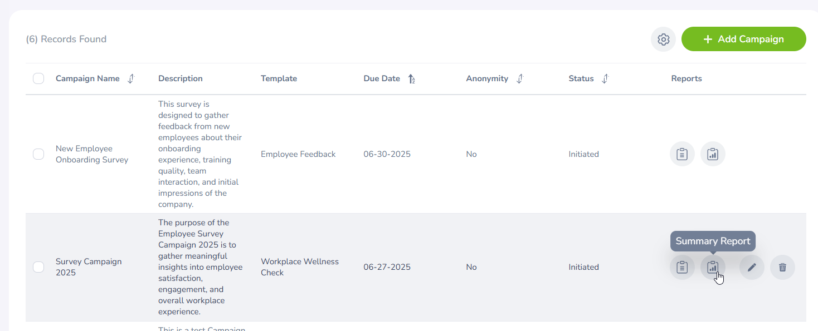Click the Reports column header
This screenshot has width=818, height=331.
point(686,78)
